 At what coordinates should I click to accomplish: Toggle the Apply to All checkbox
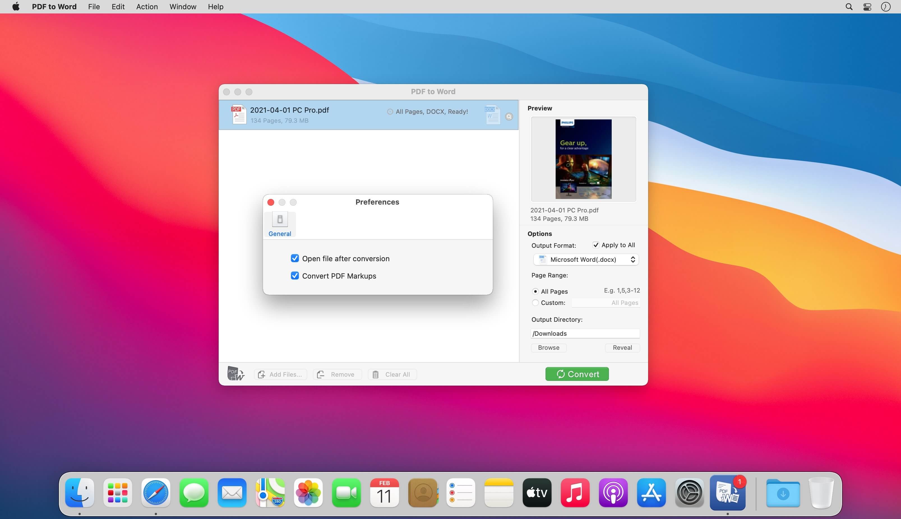tap(595, 245)
